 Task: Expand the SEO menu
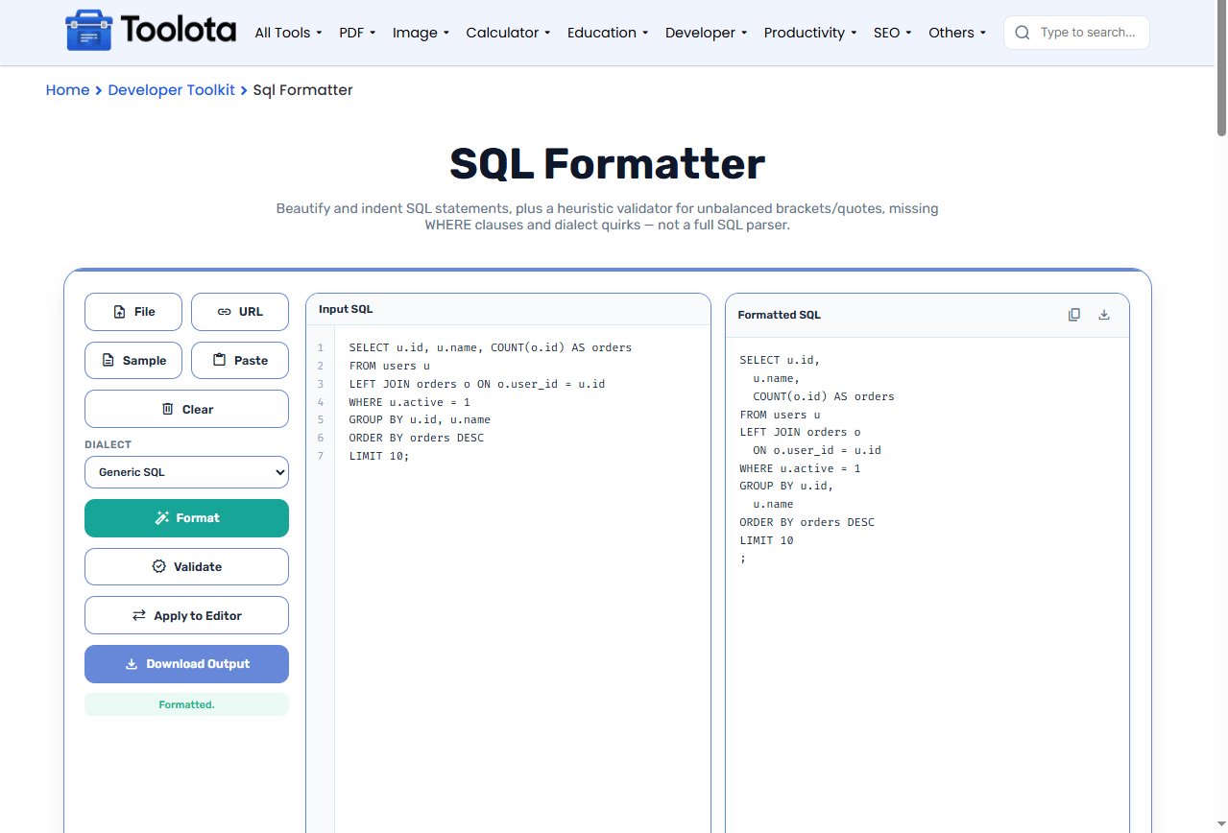893,33
